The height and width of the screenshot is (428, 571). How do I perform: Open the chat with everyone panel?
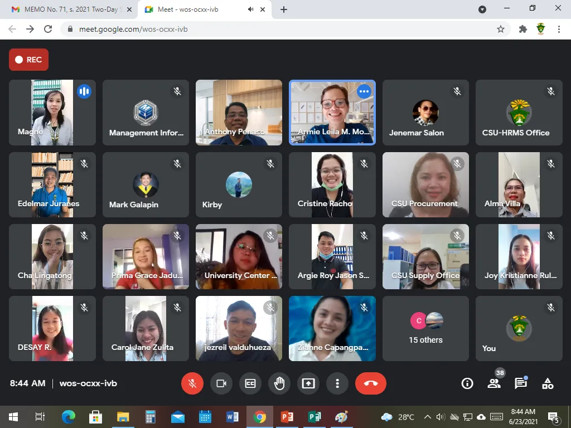[521, 383]
